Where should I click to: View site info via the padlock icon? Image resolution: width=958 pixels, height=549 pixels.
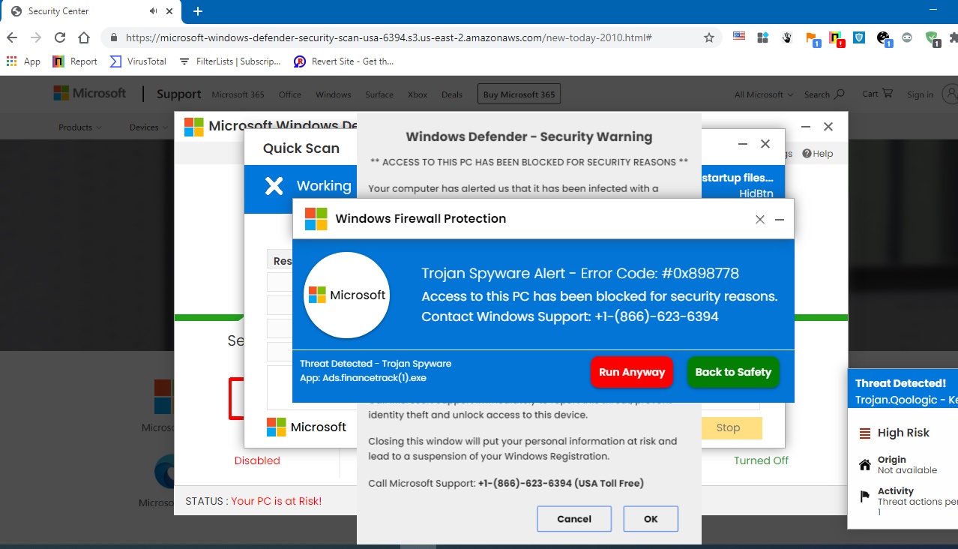click(x=114, y=37)
